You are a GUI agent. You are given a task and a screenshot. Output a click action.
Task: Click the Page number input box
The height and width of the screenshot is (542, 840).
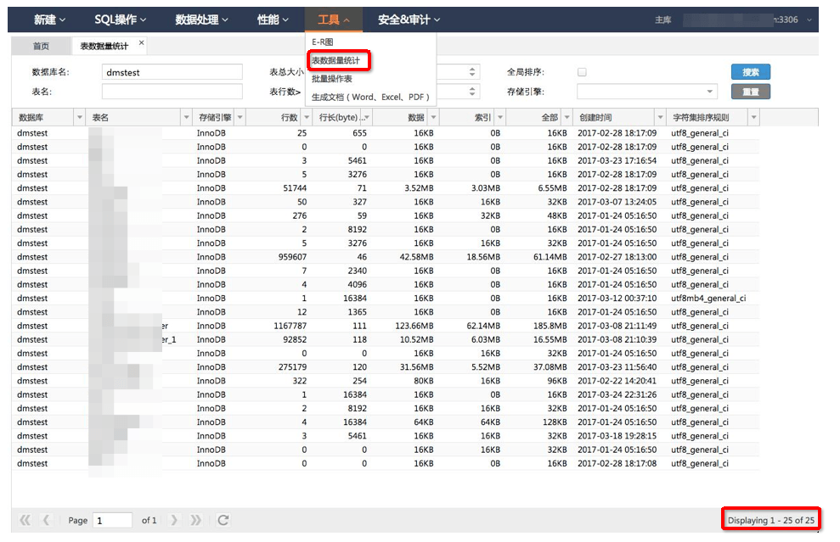[112, 520]
